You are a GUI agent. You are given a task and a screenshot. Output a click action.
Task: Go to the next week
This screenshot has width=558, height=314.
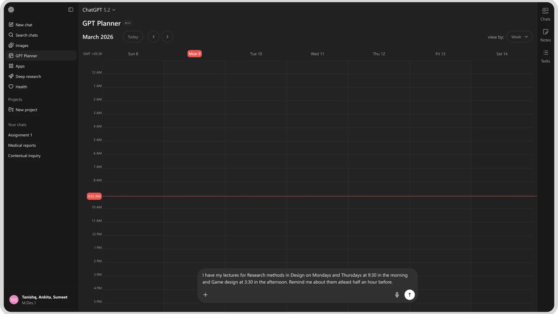(167, 37)
